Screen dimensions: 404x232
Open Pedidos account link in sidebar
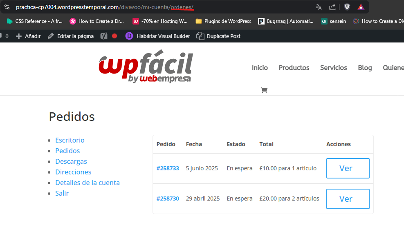(67, 151)
